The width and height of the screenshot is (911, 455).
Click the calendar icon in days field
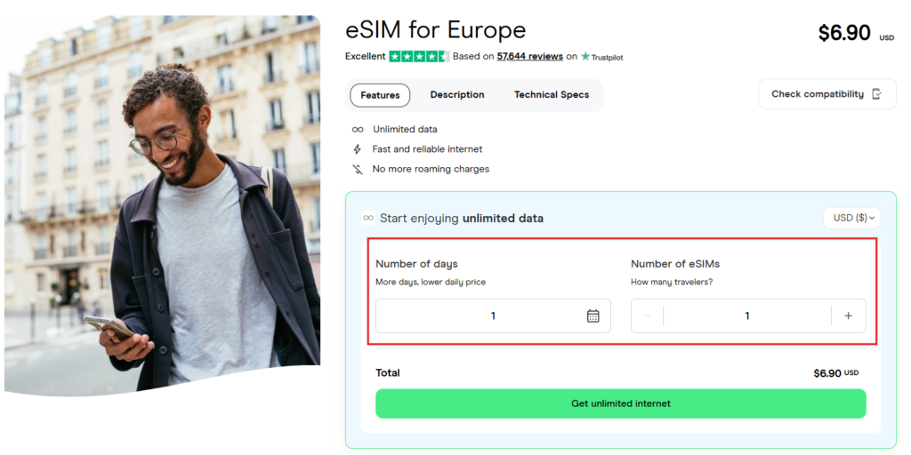point(593,315)
